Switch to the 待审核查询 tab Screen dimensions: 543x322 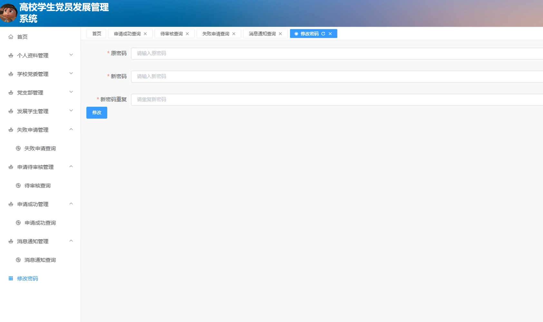(x=171, y=33)
